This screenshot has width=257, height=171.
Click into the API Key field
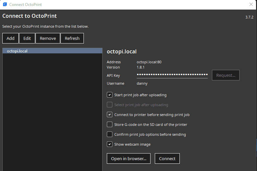(x=172, y=75)
